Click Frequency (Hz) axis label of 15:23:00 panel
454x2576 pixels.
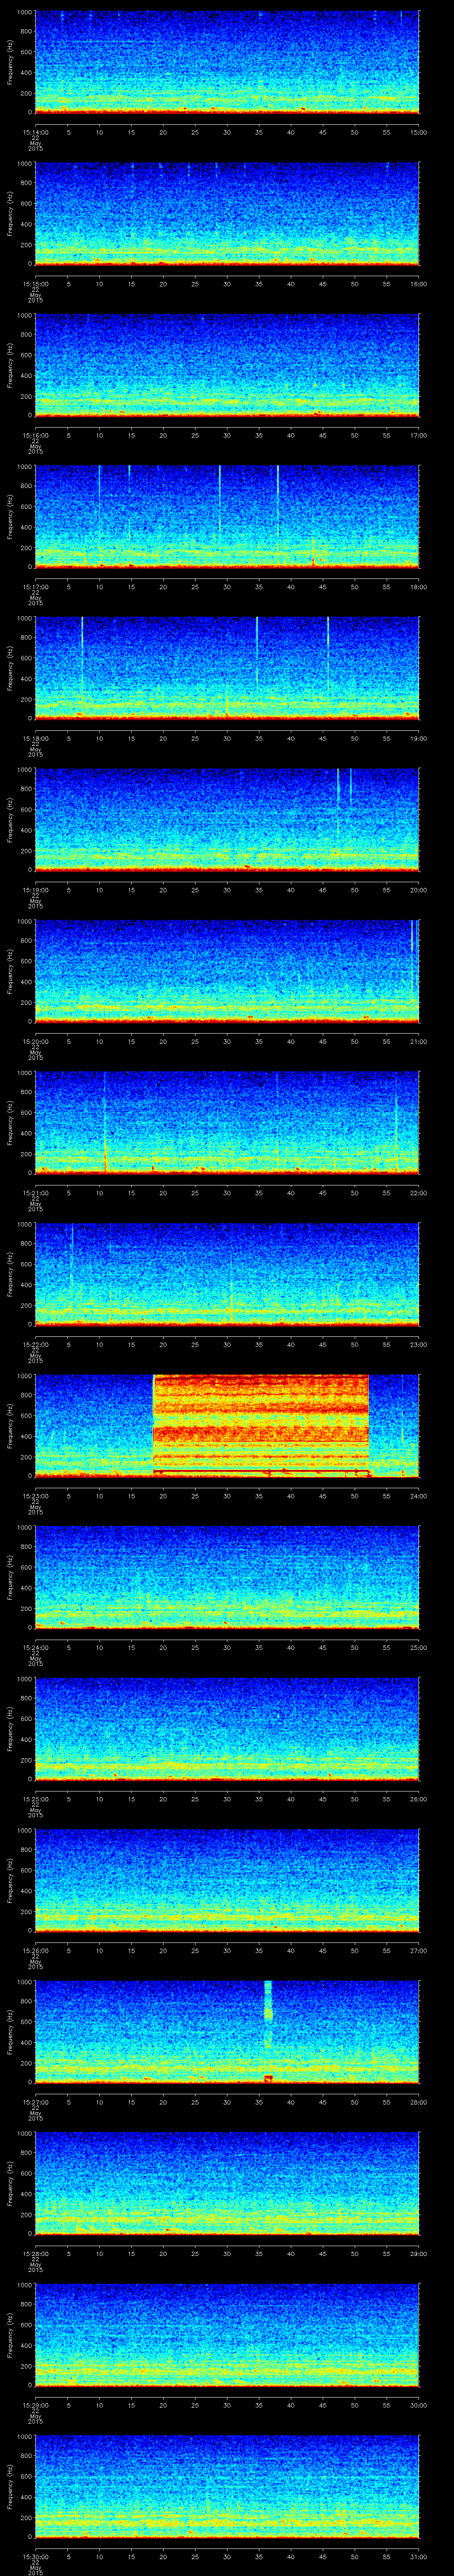tap(10, 1426)
